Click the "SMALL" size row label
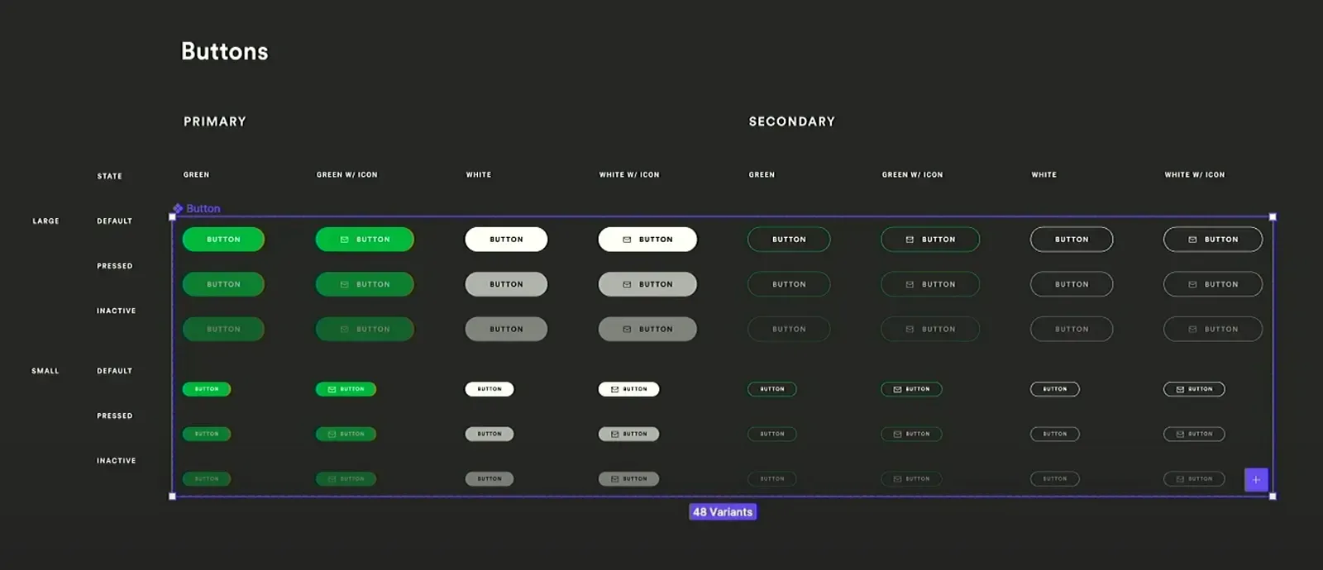Image resolution: width=1323 pixels, height=570 pixels. [x=45, y=371]
